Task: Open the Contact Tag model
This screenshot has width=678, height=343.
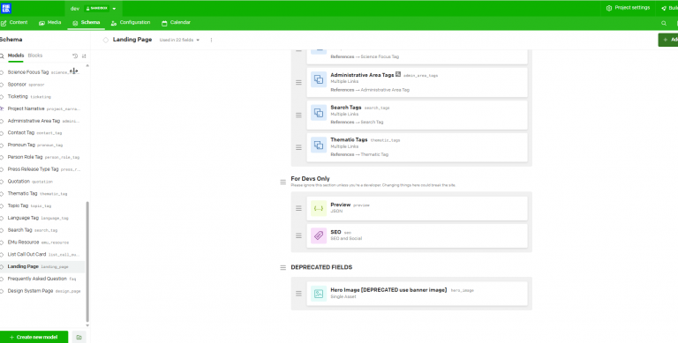Action: [42, 132]
